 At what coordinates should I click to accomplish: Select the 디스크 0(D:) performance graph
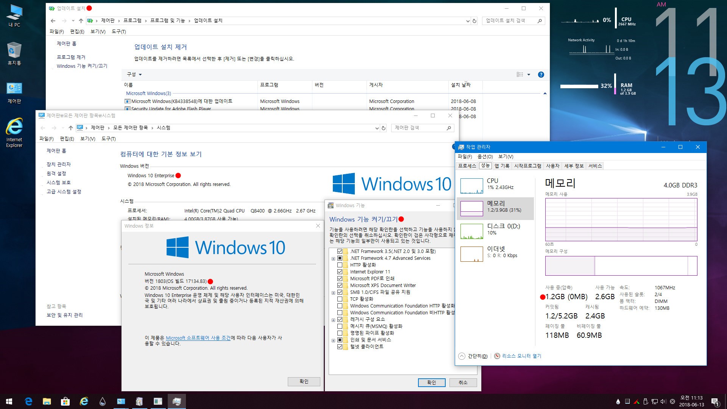click(x=471, y=231)
